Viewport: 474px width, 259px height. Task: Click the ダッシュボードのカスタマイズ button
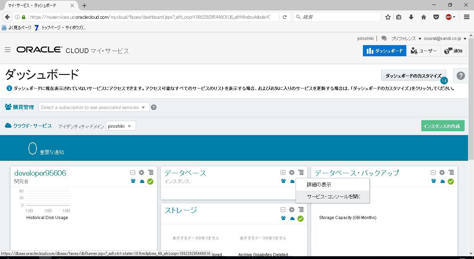click(x=413, y=76)
